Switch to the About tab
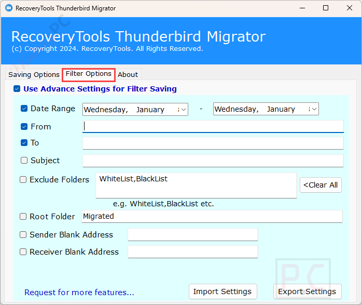Screen dimensions: 362x305 coord(128,74)
